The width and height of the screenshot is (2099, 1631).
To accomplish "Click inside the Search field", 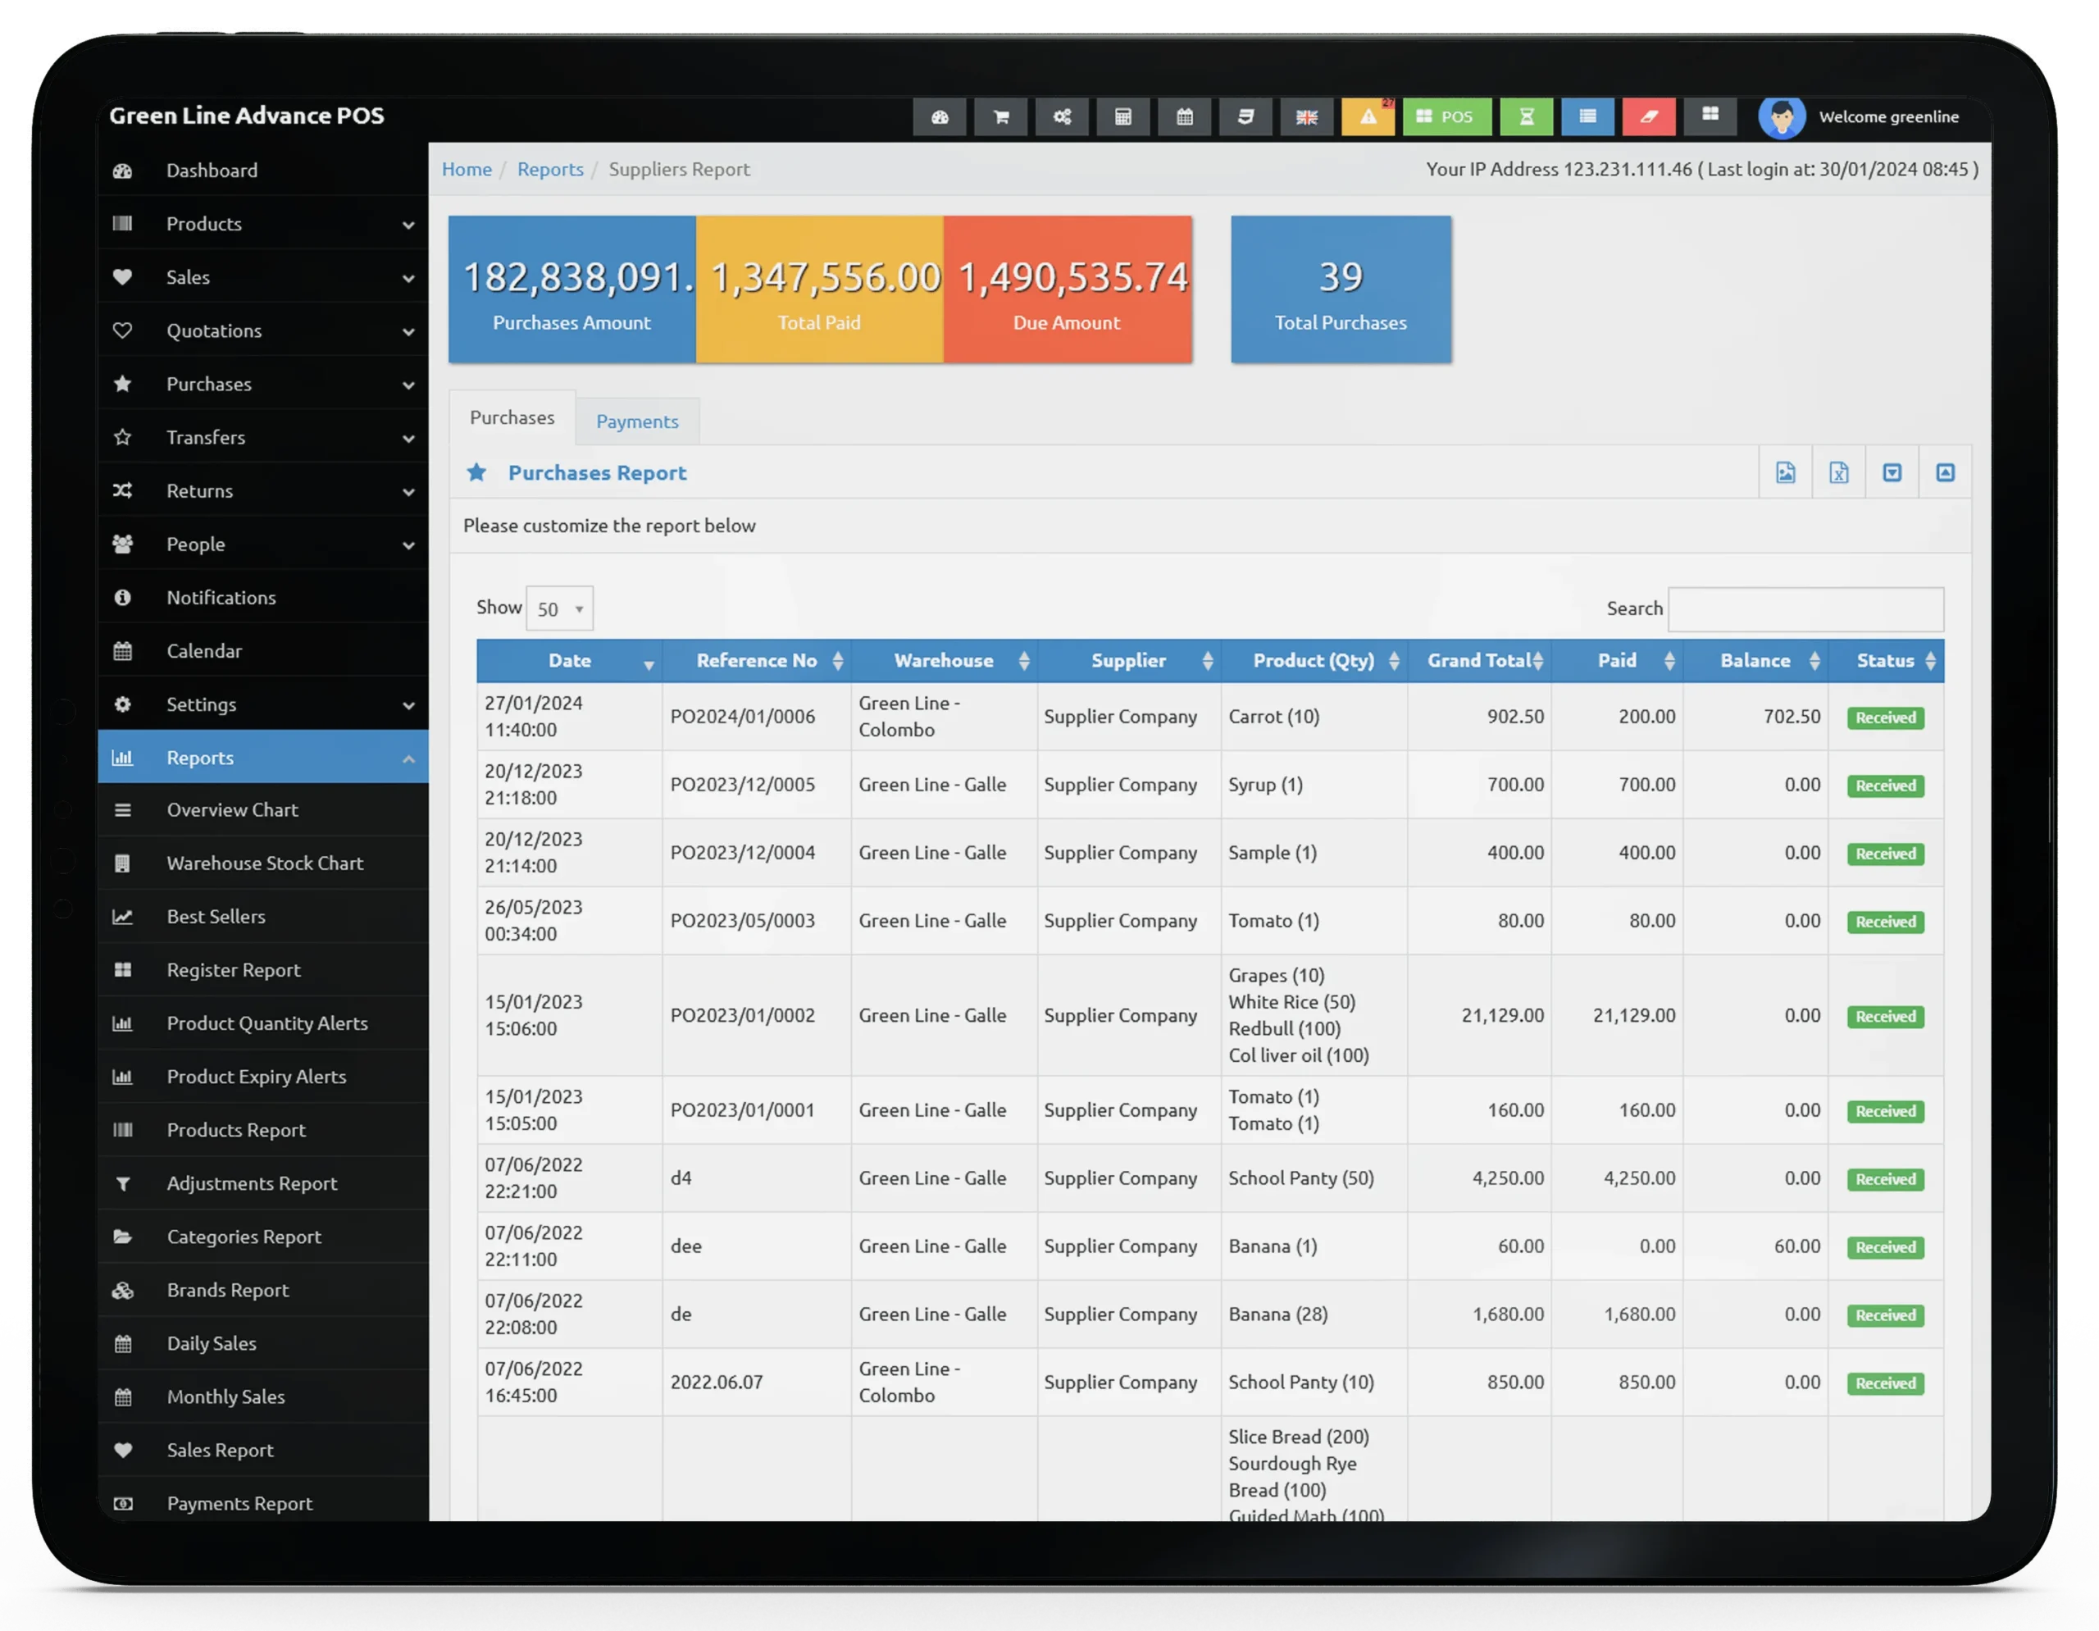I will pos(1807,608).
